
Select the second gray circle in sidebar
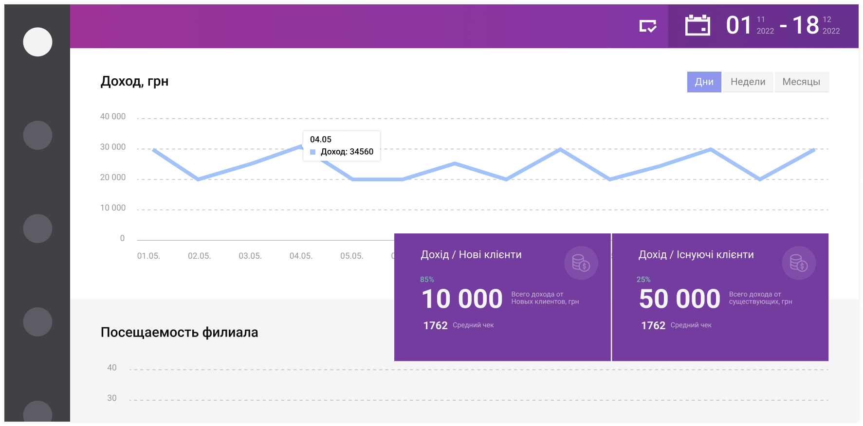(37, 135)
